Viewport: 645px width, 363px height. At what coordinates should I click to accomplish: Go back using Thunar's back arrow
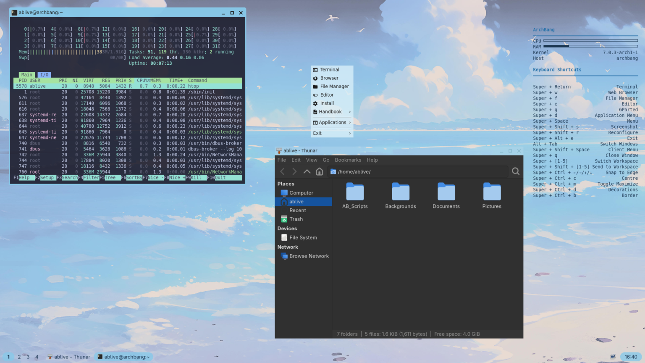[x=283, y=171]
